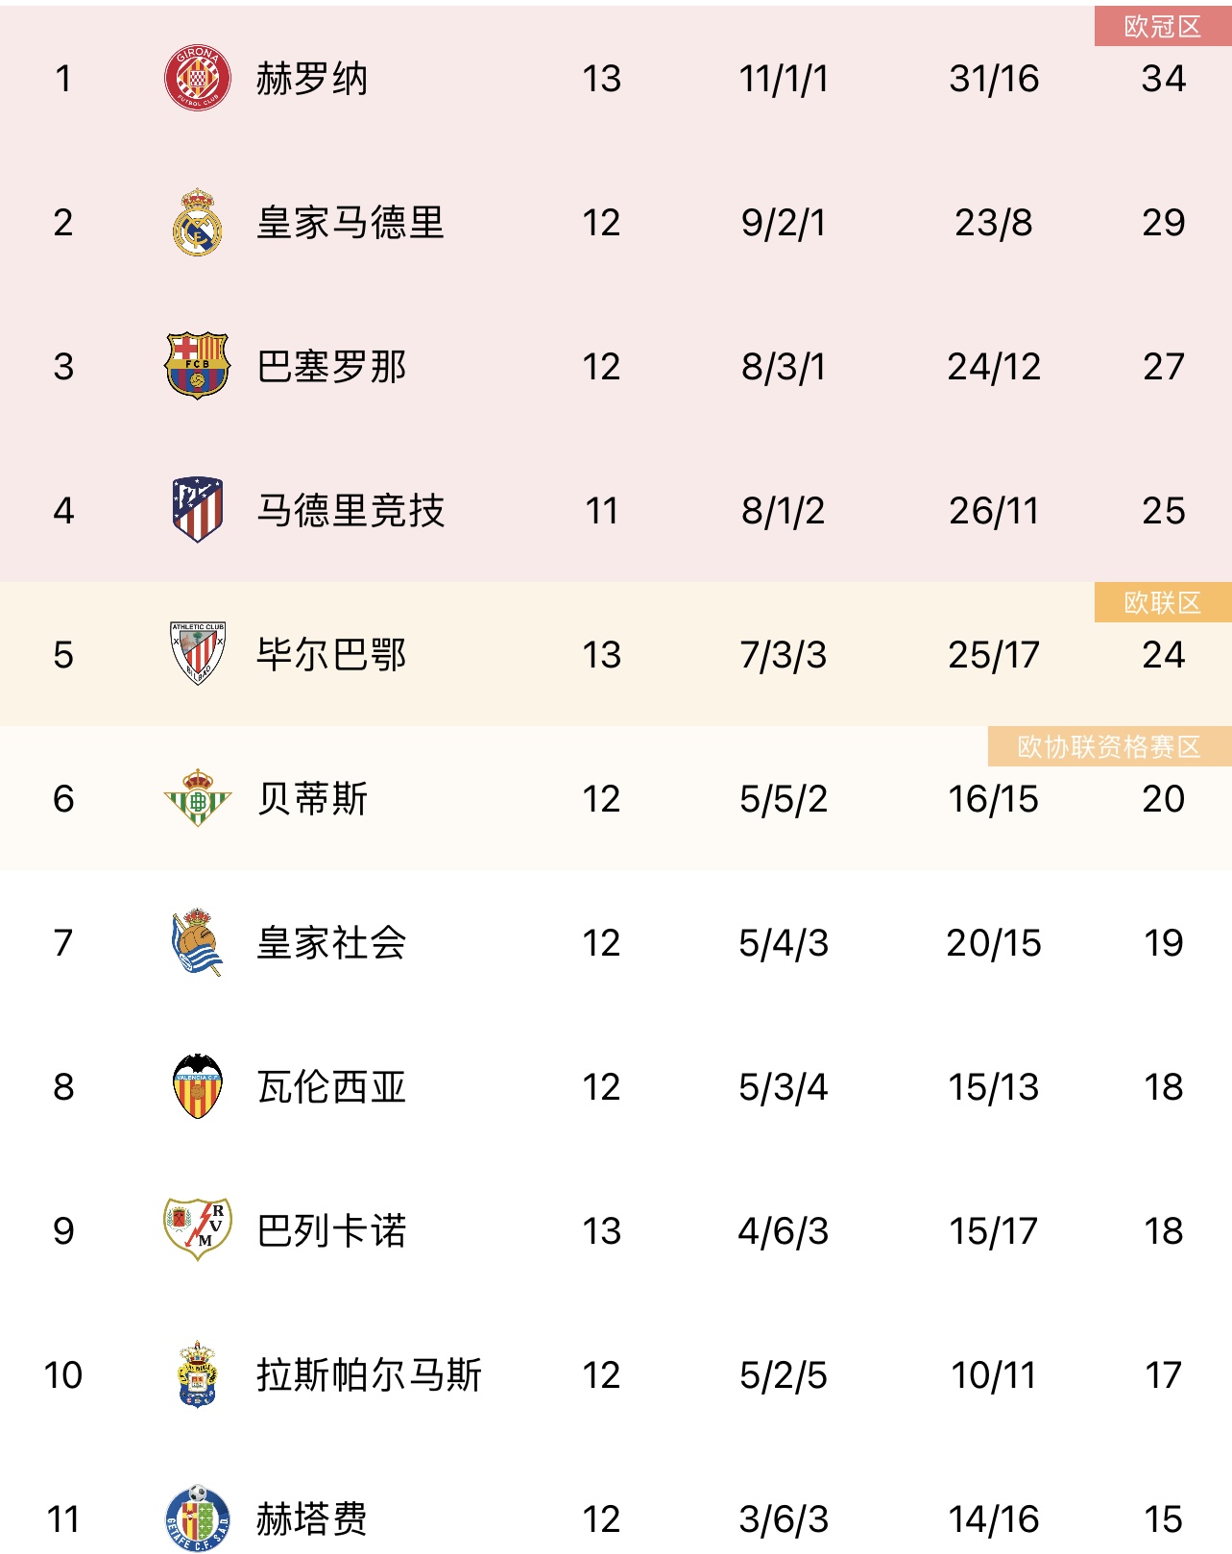Screen dimensions: 1232x1554
Task: Tap the Las Palmas club badge
Action: [x=198, y=1374]
